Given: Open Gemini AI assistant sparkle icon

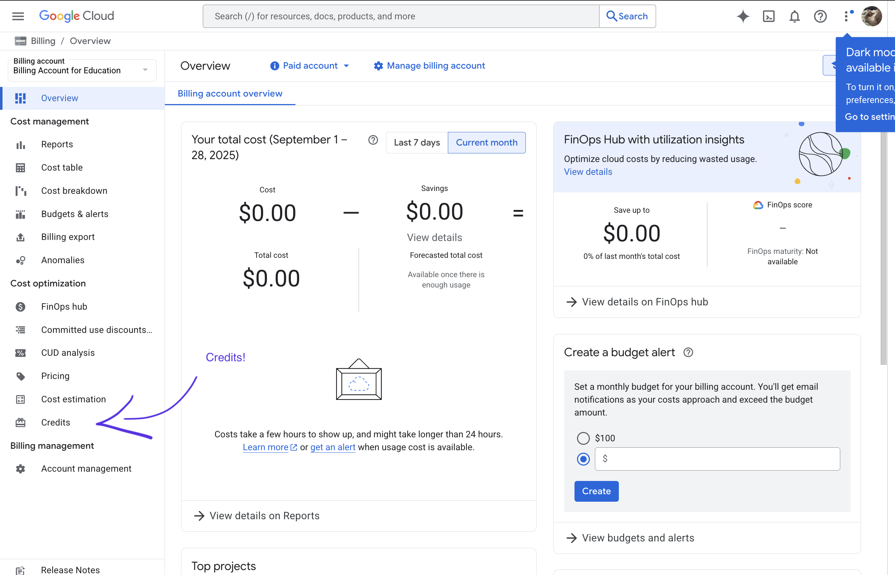Looking at the screenshot, I should point(743,16).
